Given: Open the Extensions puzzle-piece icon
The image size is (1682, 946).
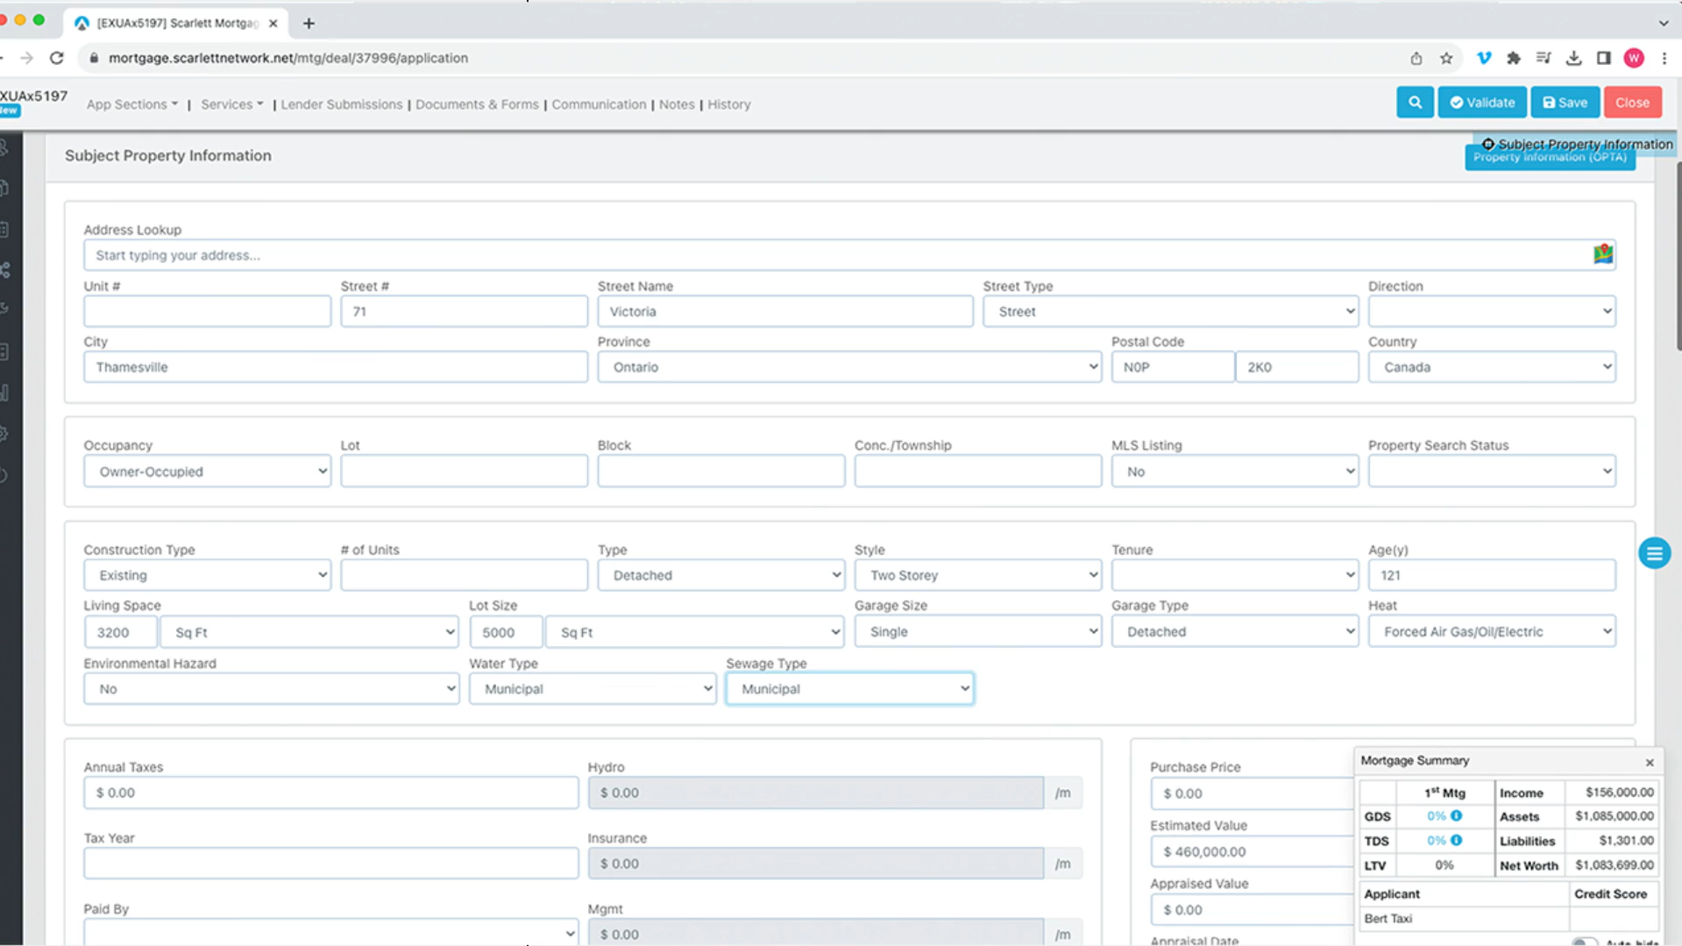Looking at the screenshot, I should click(x=1513, y=58).
